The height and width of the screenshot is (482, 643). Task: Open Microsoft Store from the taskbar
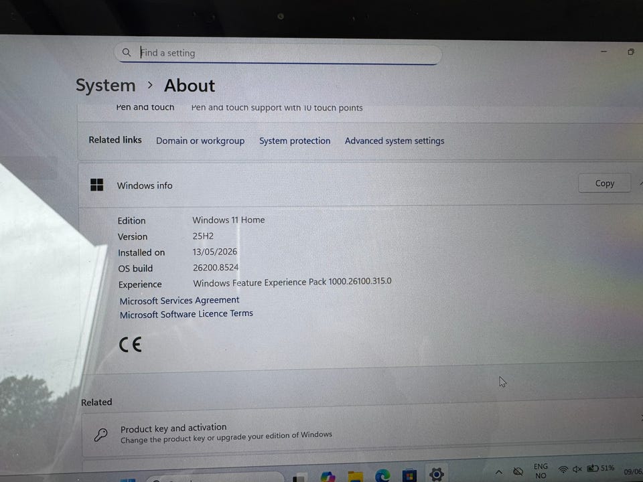(x=409, y=475)
